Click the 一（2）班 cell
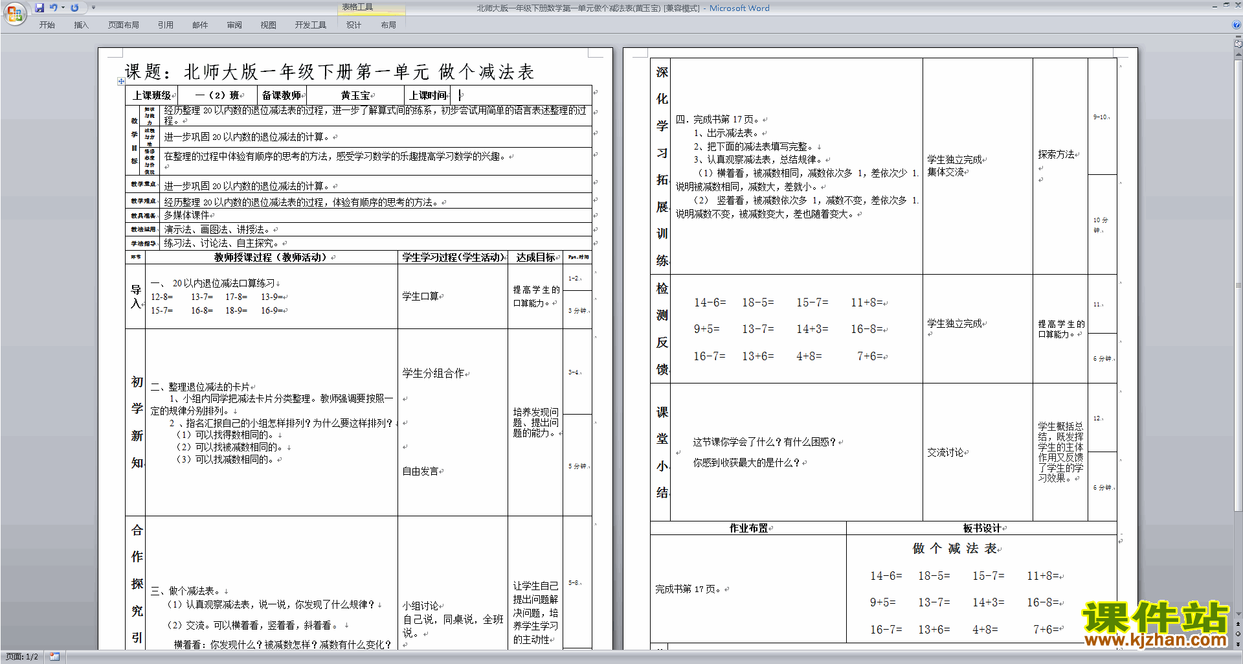1243x664 pixels. 218,95
